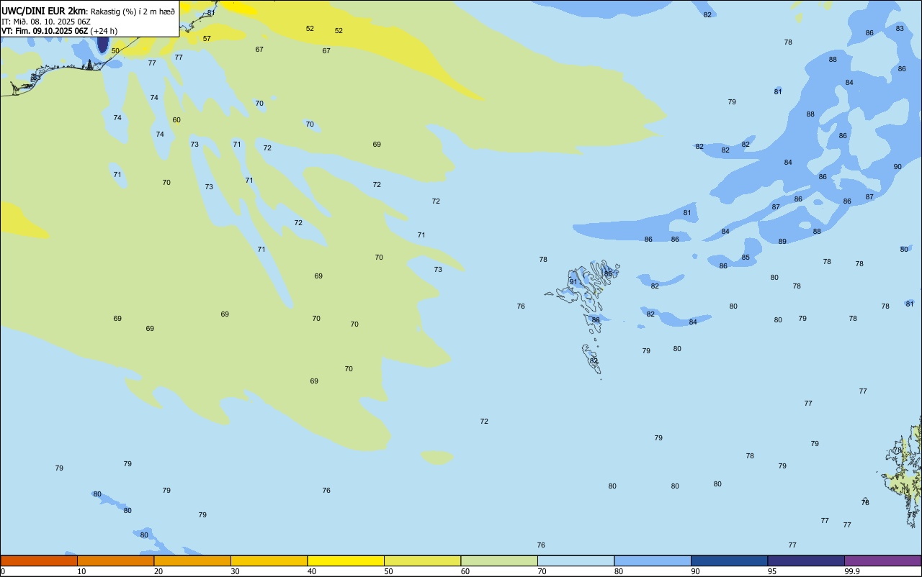Click the "0" legend tick label
922x577 pixels.
(x=3, y=571)
